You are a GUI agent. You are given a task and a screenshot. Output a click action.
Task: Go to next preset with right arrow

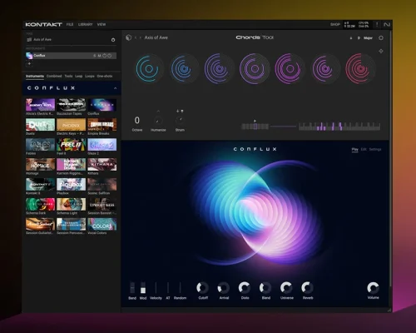[140, 37]
